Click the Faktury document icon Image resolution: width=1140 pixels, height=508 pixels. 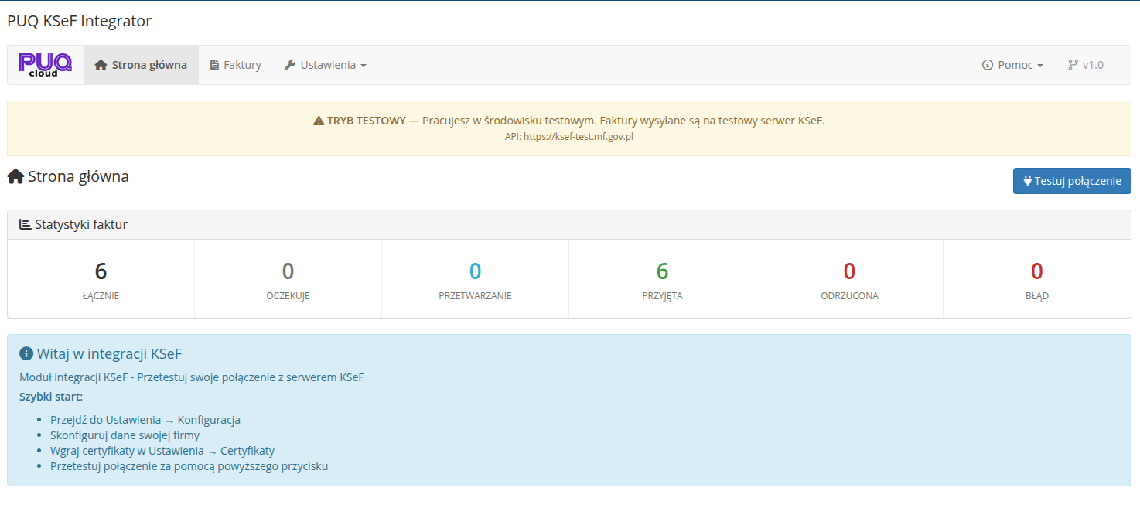pos(214,65)
